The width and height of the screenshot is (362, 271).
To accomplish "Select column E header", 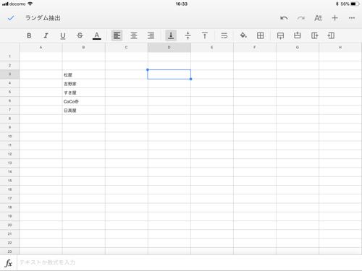I will pyautogui.click(x=212, y=48).
